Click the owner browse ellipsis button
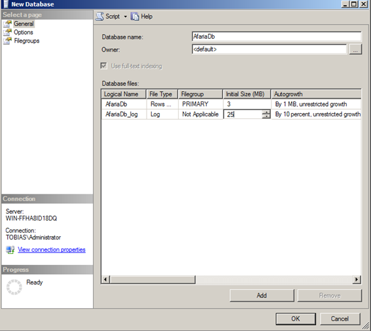This screenshot has height=331, width=371. (355, 50)
